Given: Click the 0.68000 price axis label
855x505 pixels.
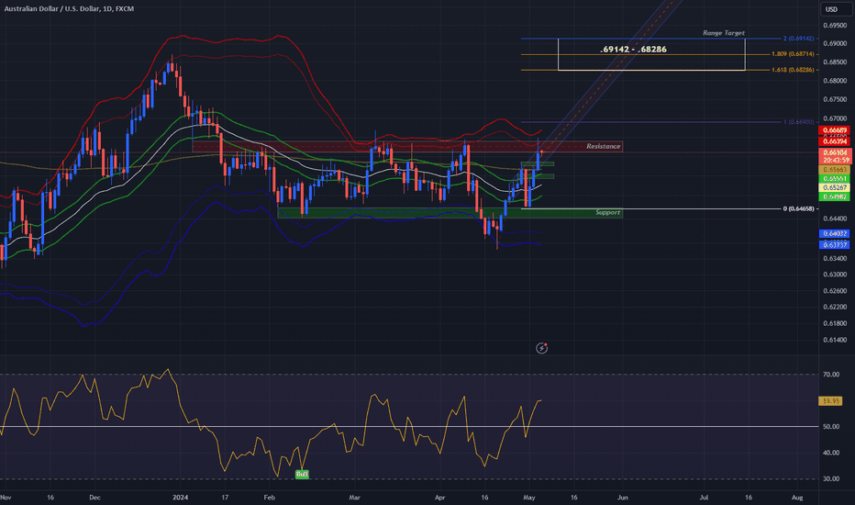Looking at the screenshot, I should 834,81.
